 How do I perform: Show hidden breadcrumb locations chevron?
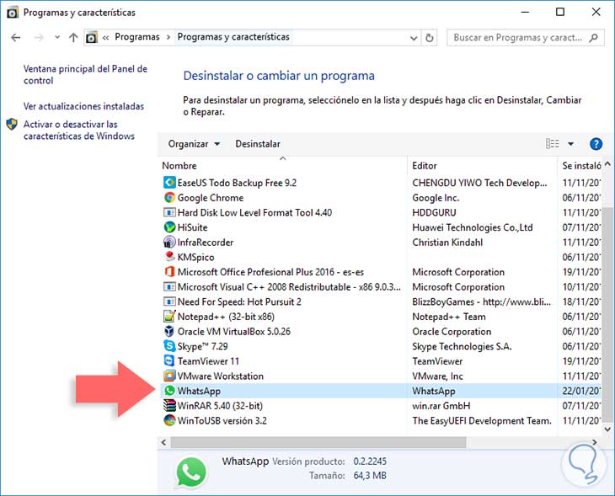pos(105,38)
